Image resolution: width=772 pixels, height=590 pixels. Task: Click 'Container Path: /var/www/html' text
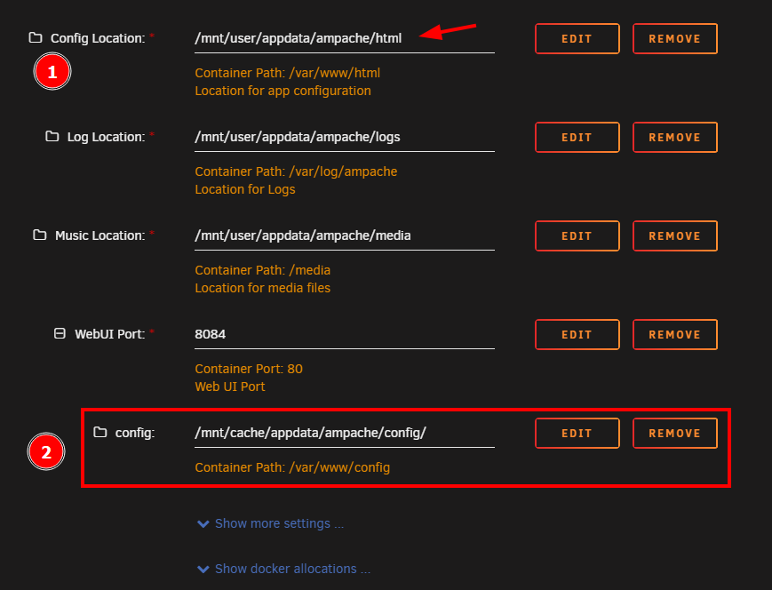tap(288, 73)
